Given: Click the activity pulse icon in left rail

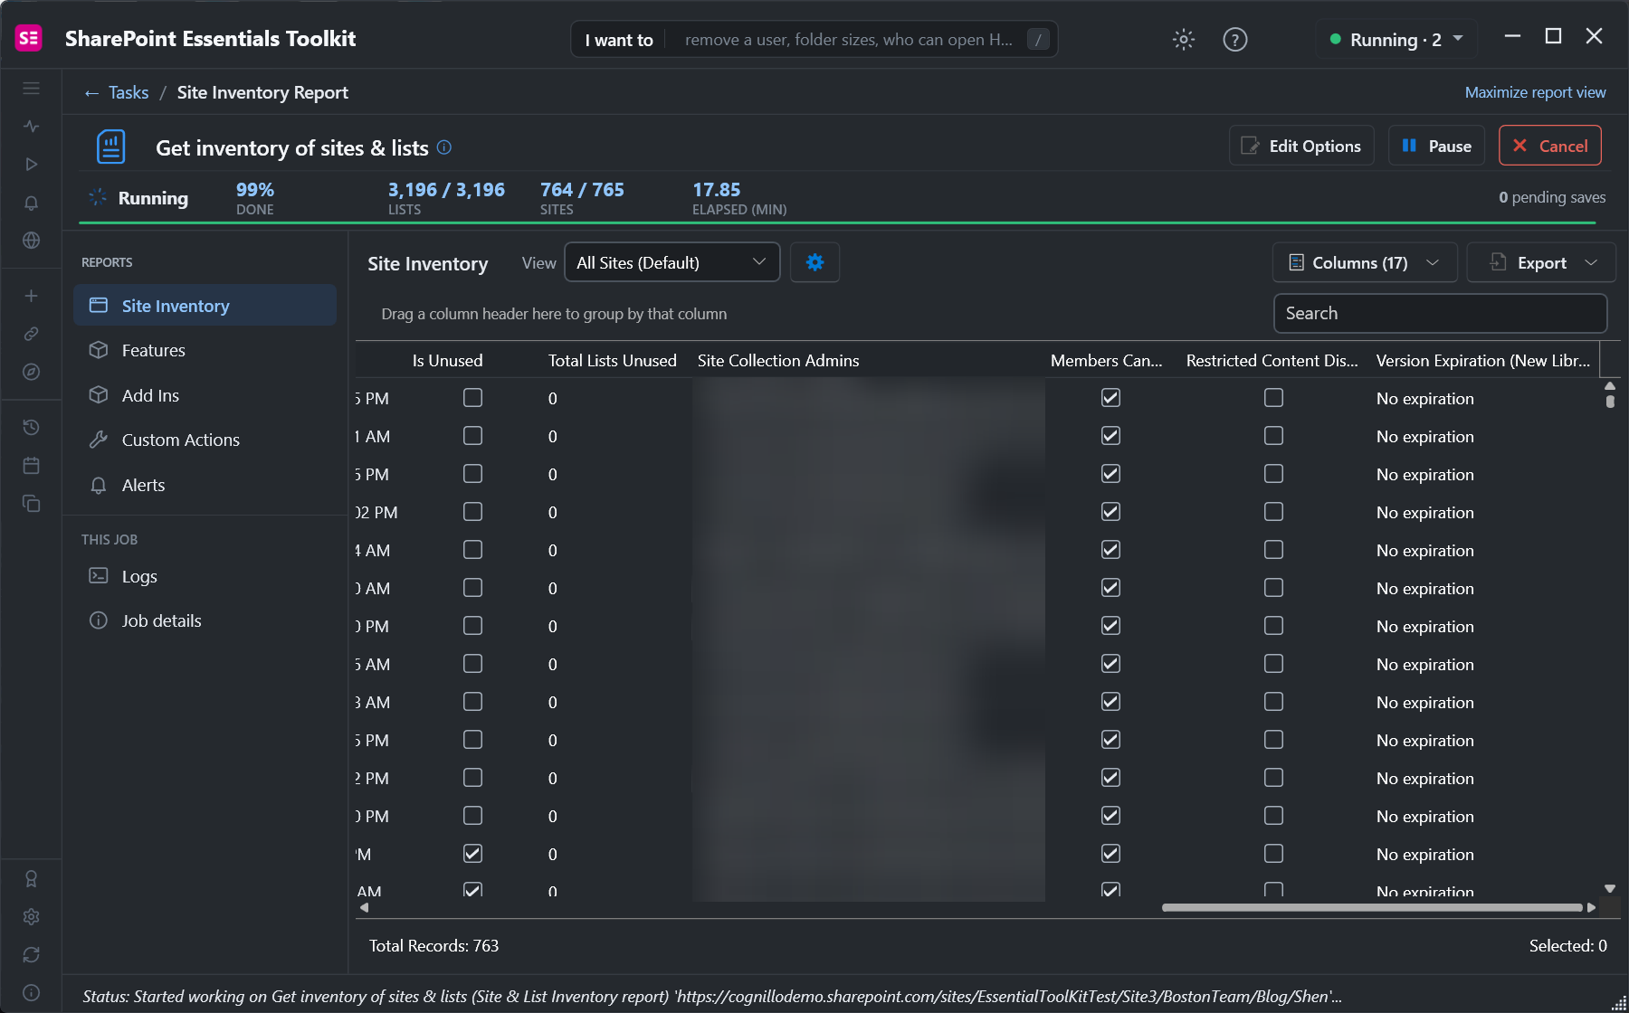Looking at the screenshot, I should [x=31, y=127].
